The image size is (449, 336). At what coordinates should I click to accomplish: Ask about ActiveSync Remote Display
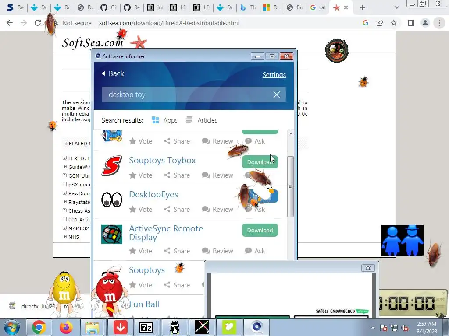pyautogui.click(x=255, y=251)
